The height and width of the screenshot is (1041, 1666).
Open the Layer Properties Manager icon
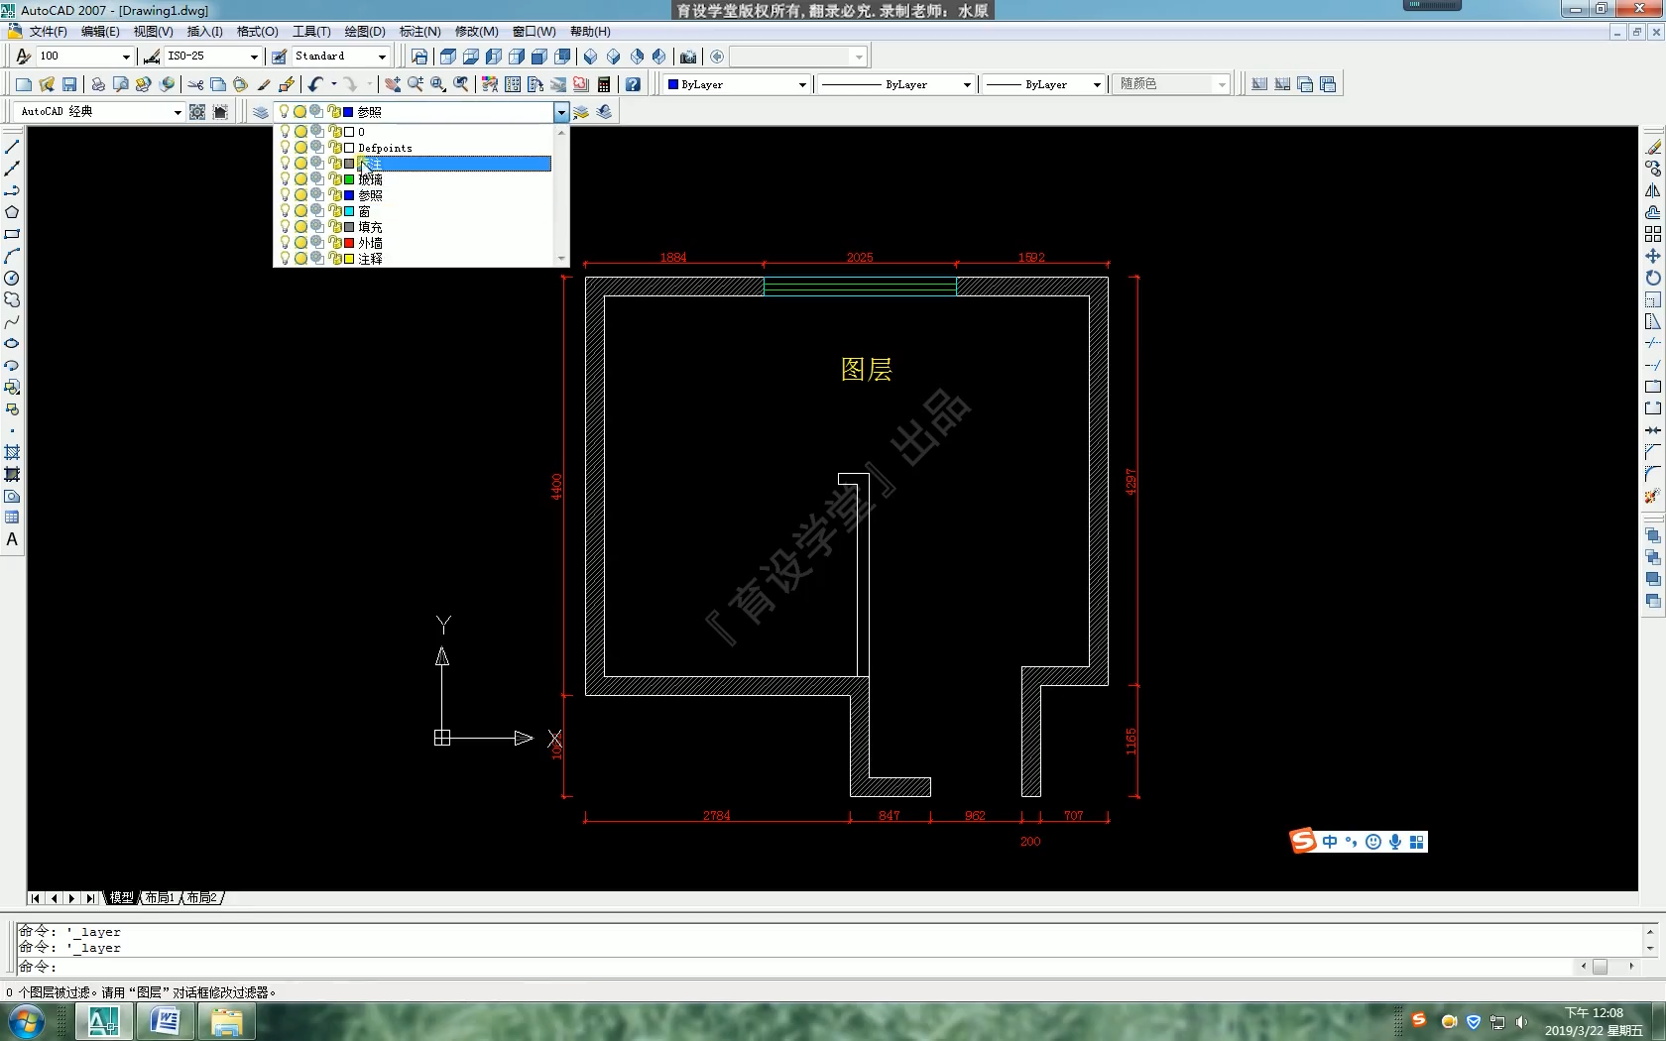[x=261, y=112]
